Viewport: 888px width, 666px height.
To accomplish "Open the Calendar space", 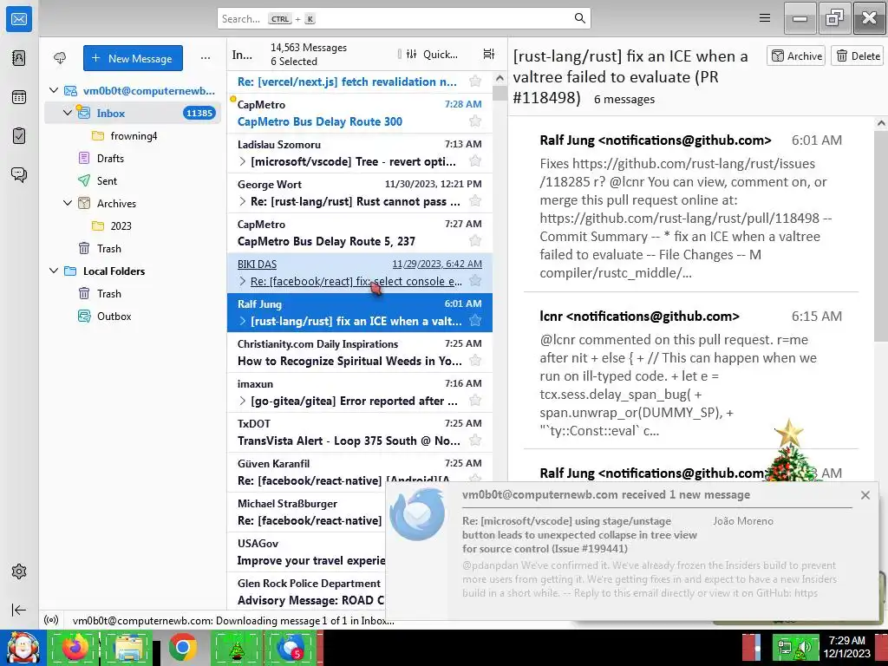I will point(19,97).
